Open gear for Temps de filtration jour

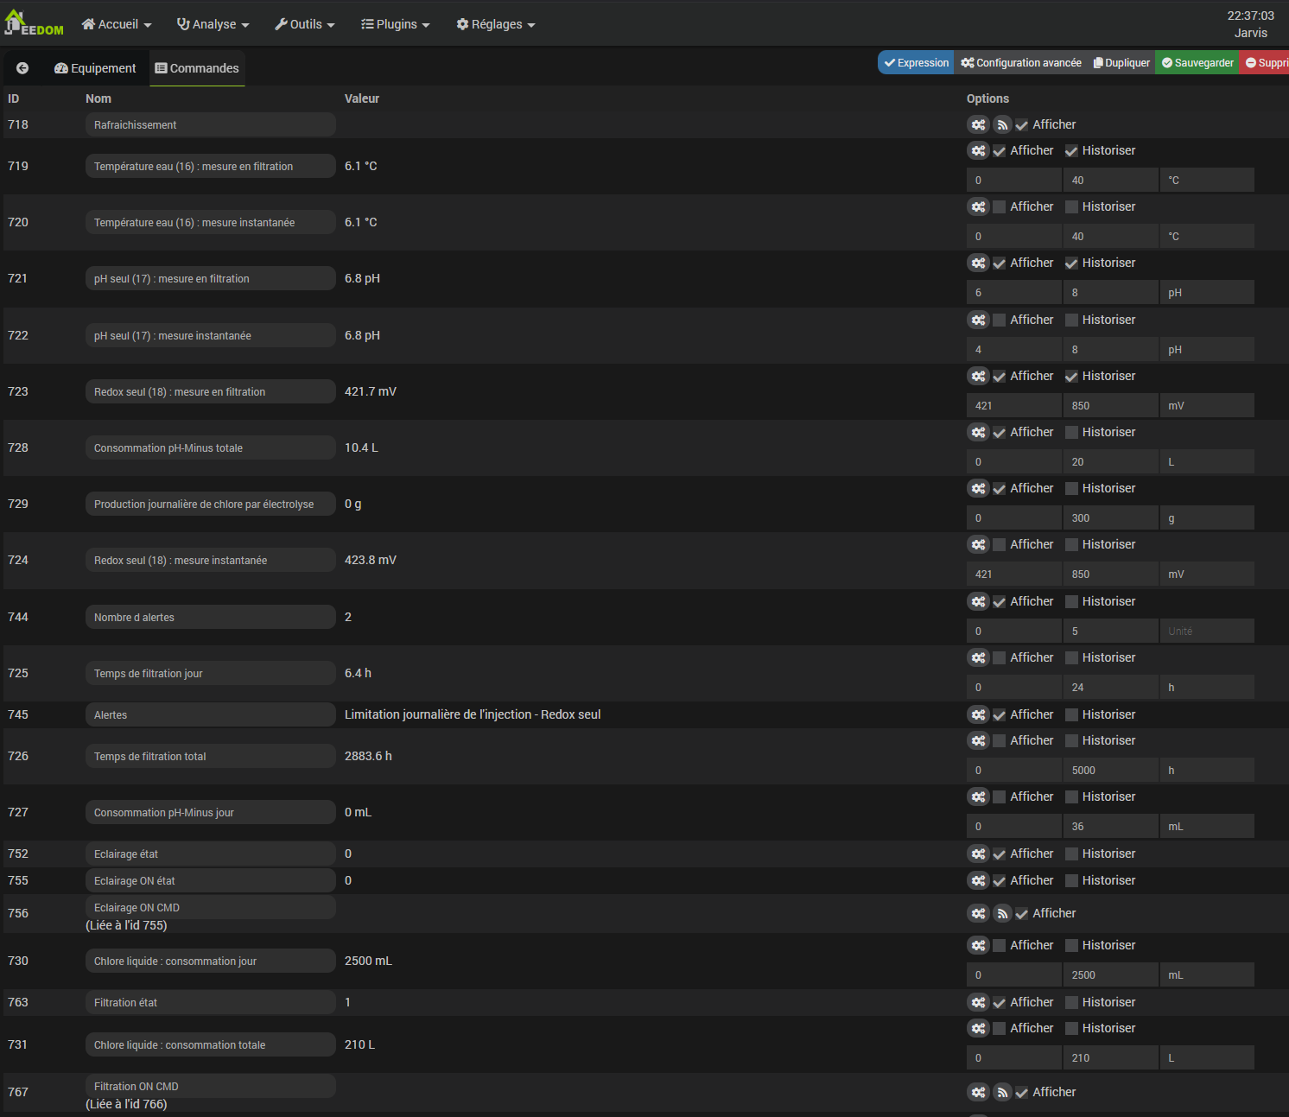pos(978,657)
